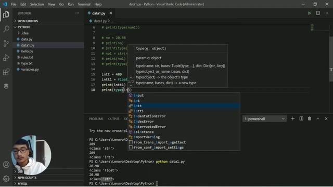
Task: Choose 'IndexError' suggestion
Action: [184, 122]
